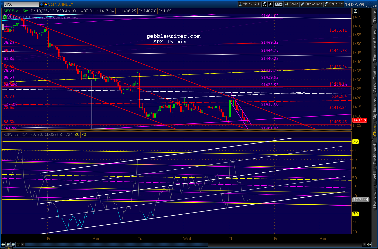Select the text annotation T tool
This screenshot has width=378, height=249.
coord(18,244)
